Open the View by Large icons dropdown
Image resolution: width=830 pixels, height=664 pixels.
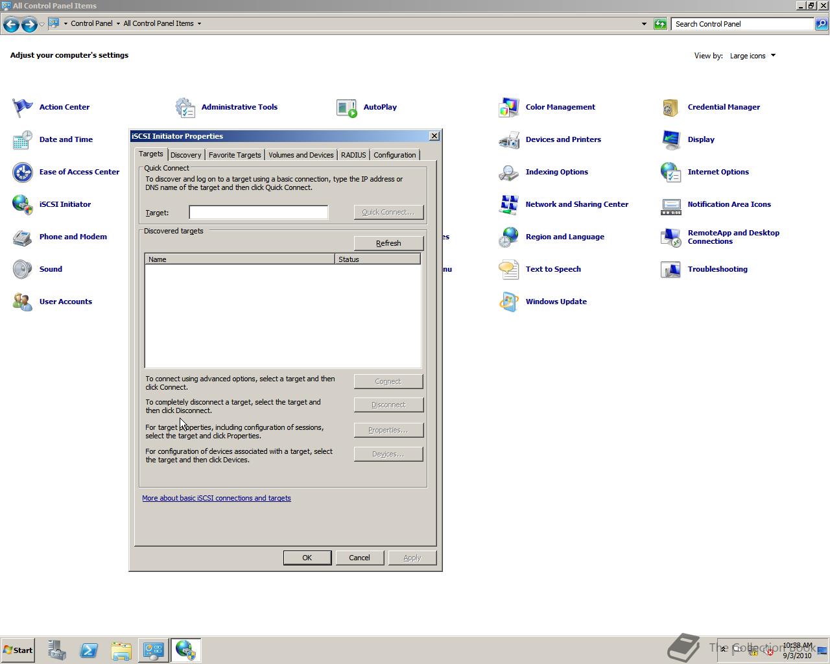752,56
